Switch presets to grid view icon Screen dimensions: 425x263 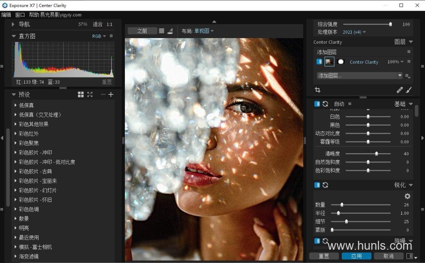point(81,94)
